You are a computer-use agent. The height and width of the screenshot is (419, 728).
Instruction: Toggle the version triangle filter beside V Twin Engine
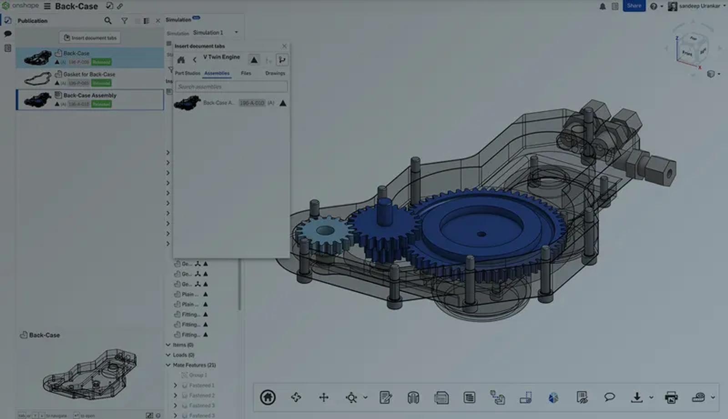[x=254, y=60]
